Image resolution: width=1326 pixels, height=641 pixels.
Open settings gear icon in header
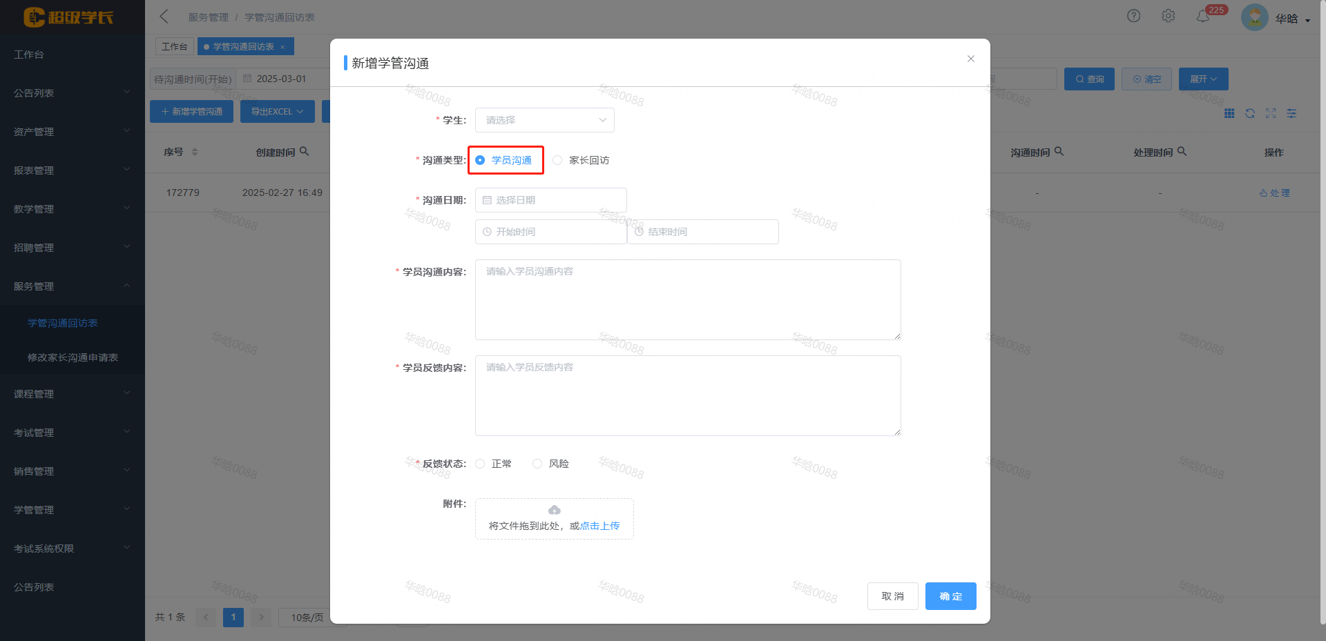click(x=1168, y=16)
